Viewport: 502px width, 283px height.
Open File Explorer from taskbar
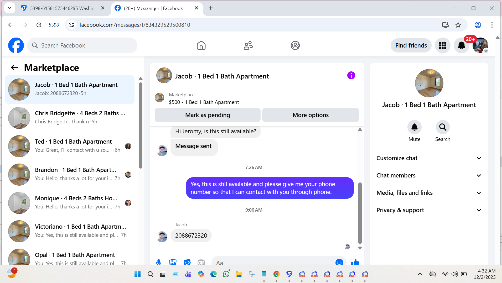click(239, 274)
